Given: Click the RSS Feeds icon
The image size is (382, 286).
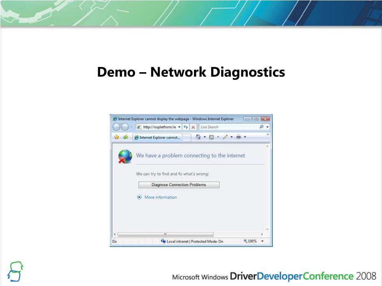Looking at the screenshot, I should pyautogui.click(x=212, y=137).
